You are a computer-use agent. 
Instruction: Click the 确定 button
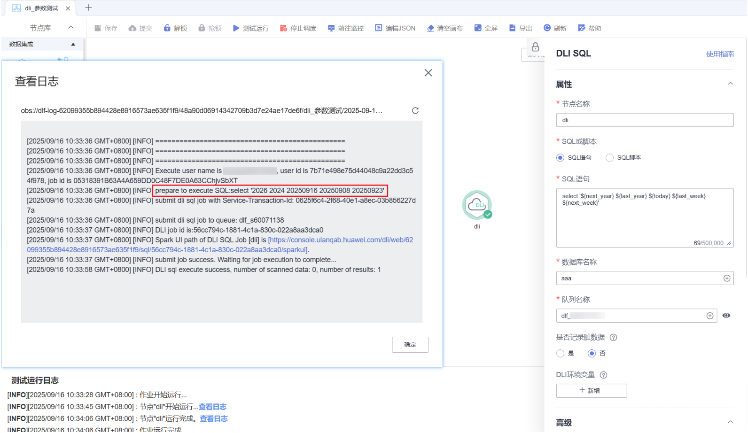(x=410, y=345)
